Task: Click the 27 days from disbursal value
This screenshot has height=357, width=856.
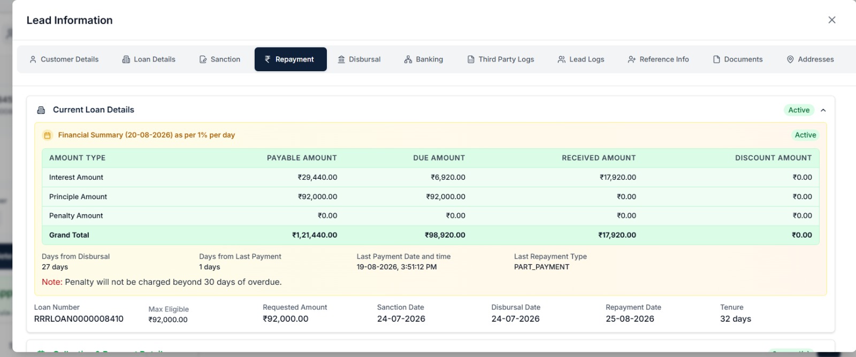Action: pos(55,267)
